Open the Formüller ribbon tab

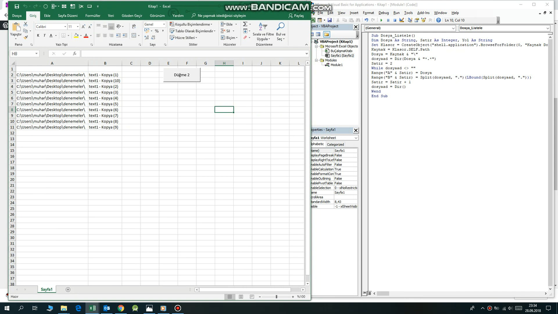click(93, 16)
